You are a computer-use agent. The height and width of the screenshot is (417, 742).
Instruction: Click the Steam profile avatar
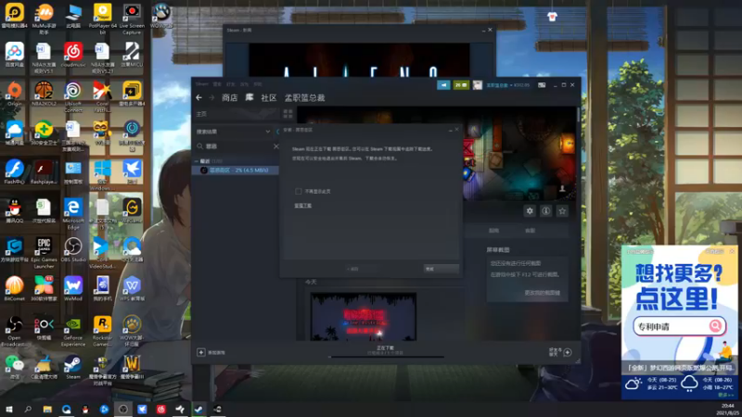point(478,85)
